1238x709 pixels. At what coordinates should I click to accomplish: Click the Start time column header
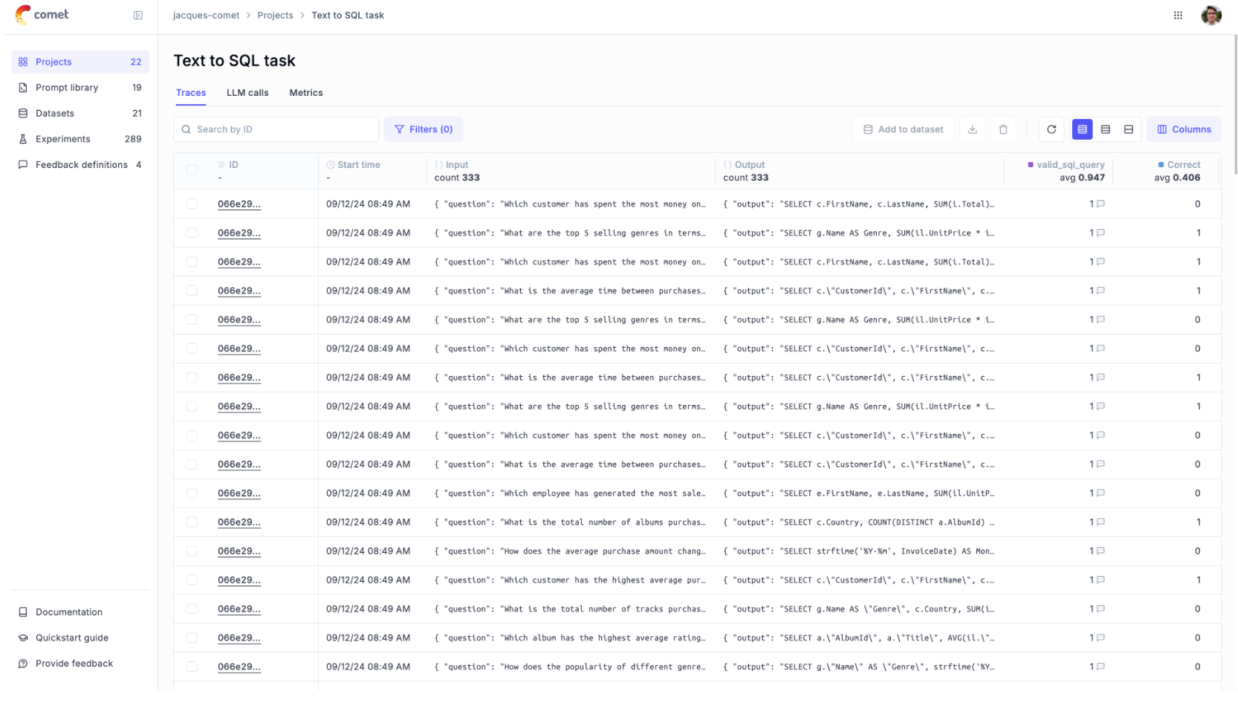[x=358, y=165]
